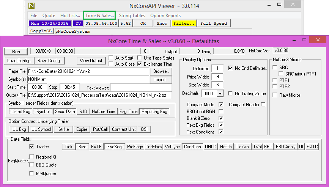Image resolution: width=329 pixels, height=187 pixels.
Task: Enable the Regional Q checkbox
Action: click(31, 157)
